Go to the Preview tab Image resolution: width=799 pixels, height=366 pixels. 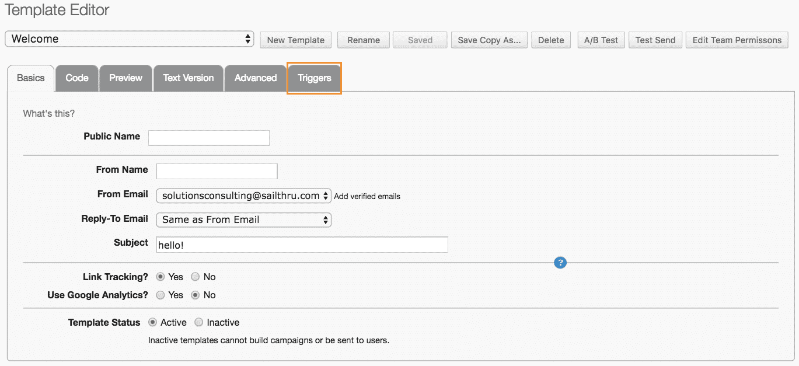click(125, 78)
